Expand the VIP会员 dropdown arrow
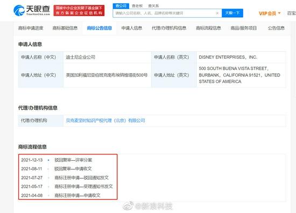This screenshot has height=213, width=296. [x=279, y=13]
